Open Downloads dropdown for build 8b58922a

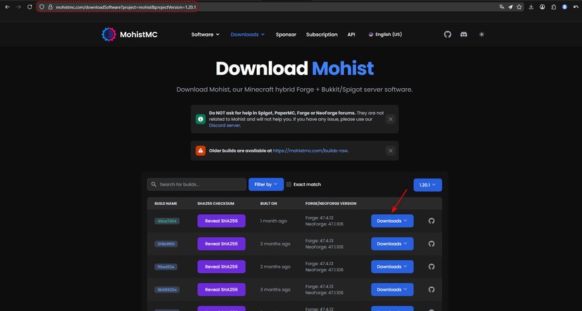tap(392, 290)
